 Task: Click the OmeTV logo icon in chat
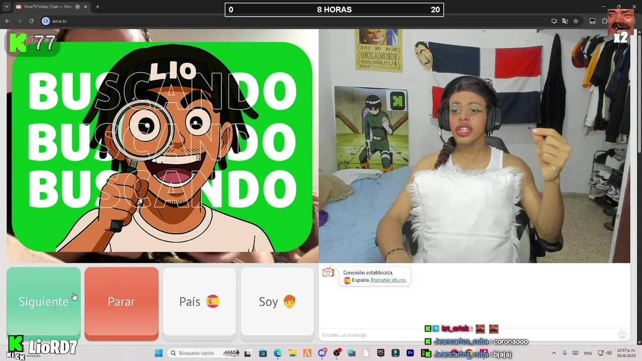[x=328, y=272]
